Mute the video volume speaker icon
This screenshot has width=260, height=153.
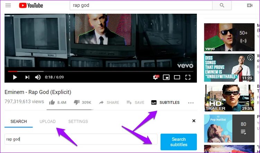pos(38,77)
